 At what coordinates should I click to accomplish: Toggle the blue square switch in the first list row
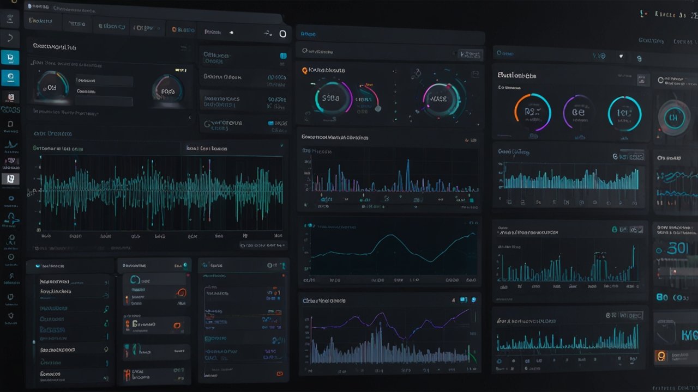(x=283, y=56)
